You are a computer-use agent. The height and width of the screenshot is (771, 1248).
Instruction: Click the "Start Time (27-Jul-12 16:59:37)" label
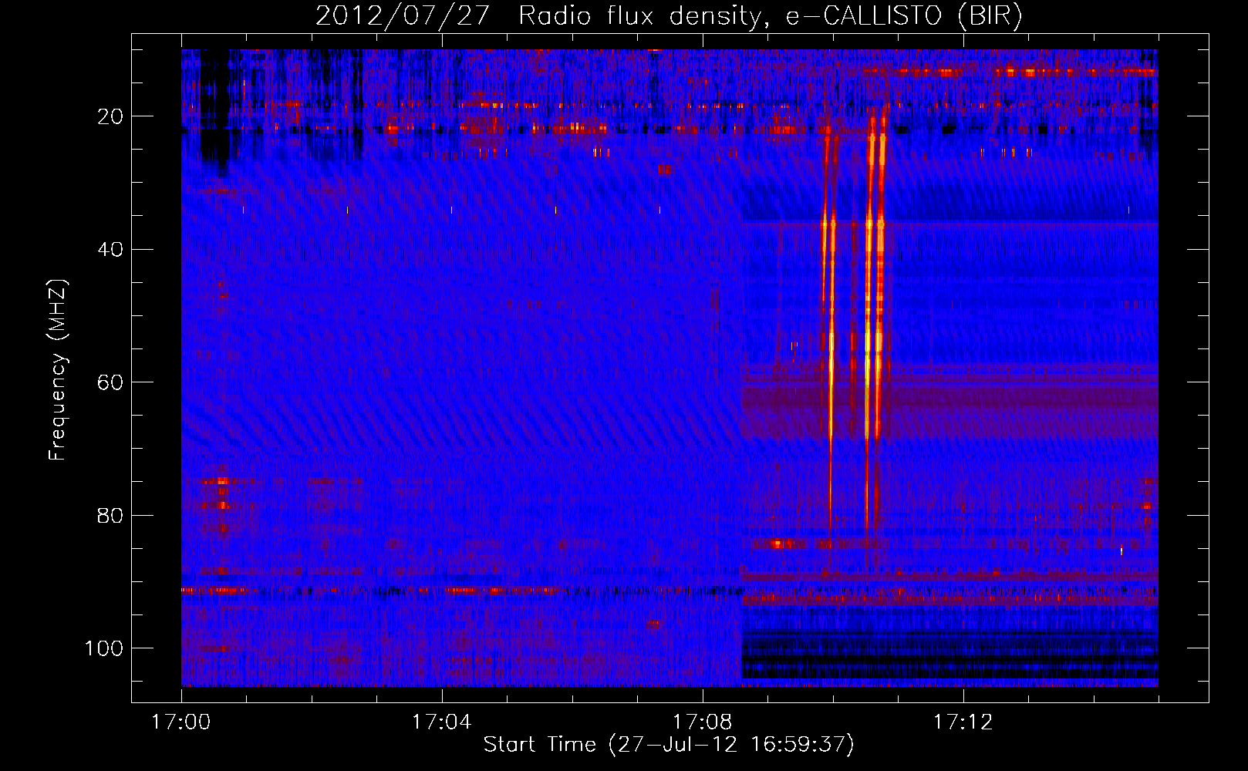tap(669, 745)
